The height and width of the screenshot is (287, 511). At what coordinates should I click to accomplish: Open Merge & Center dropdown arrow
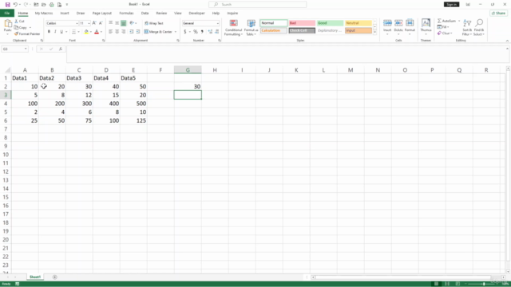(x=176, y=32)
